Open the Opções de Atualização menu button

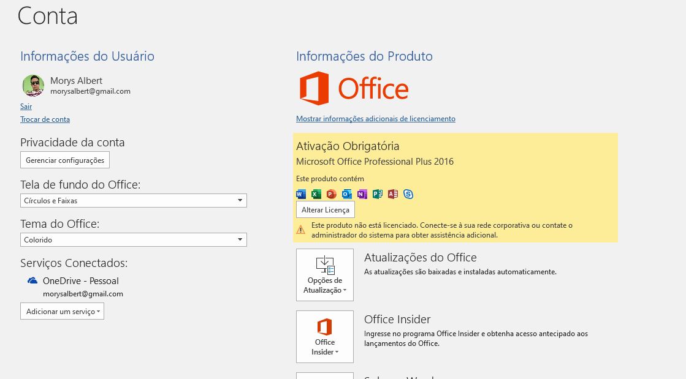pos(325,275)
